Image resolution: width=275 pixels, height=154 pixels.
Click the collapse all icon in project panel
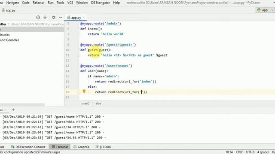(45, 17)
